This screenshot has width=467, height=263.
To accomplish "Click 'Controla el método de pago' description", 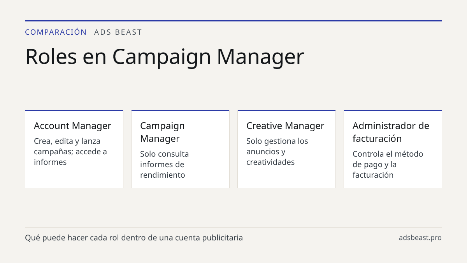I will click(388, 164).
